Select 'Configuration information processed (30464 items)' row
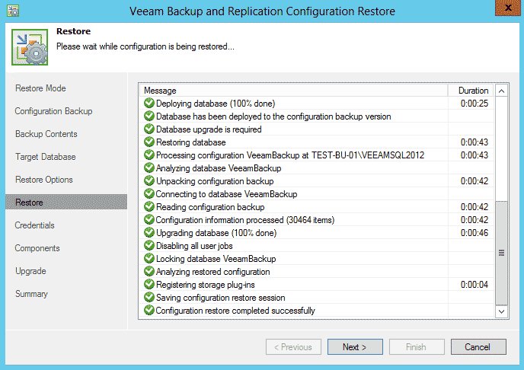The image size is (524, 370). [245, 220]
